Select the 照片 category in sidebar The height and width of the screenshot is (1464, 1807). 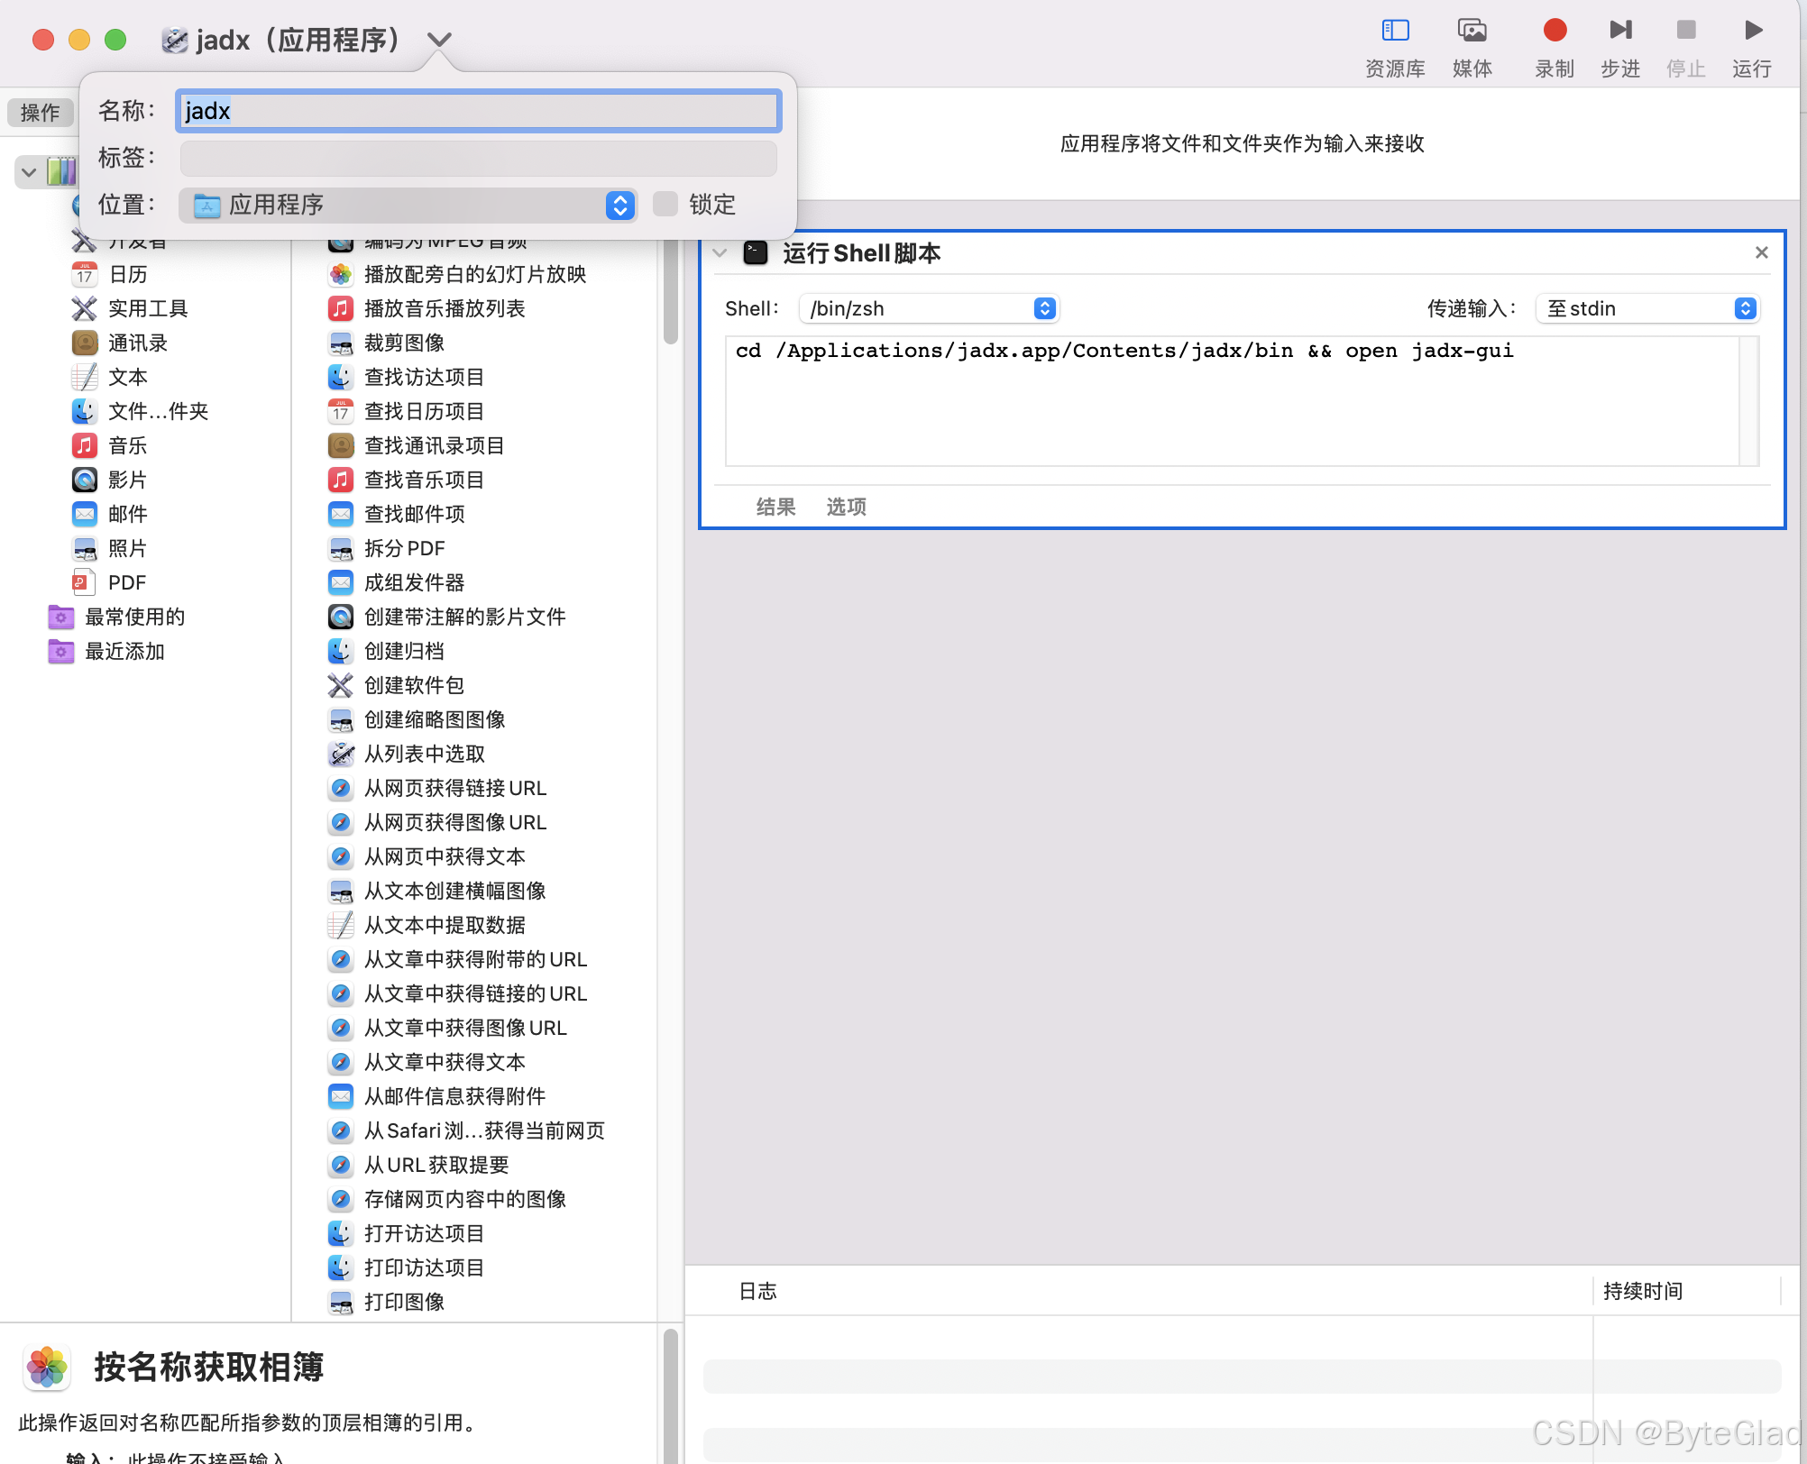[x=128, y=548]
